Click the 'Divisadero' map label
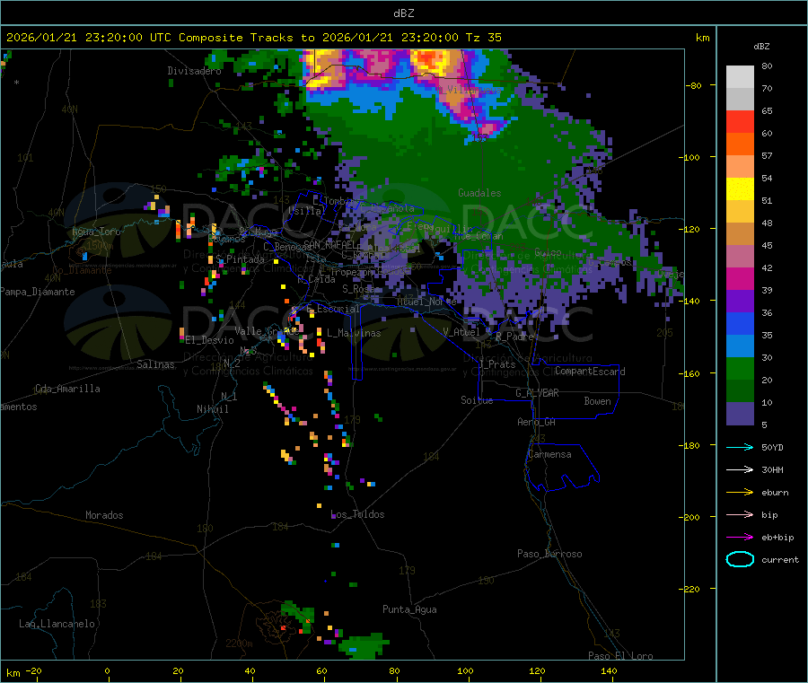 tap(194, 71)
